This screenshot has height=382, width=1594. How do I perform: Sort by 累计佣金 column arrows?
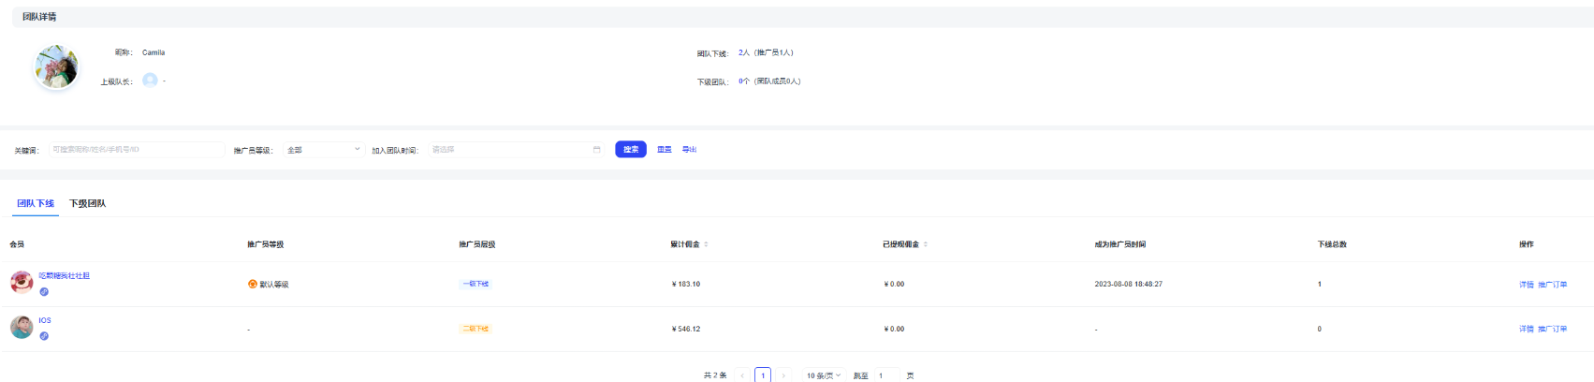(x=706, y=244)
